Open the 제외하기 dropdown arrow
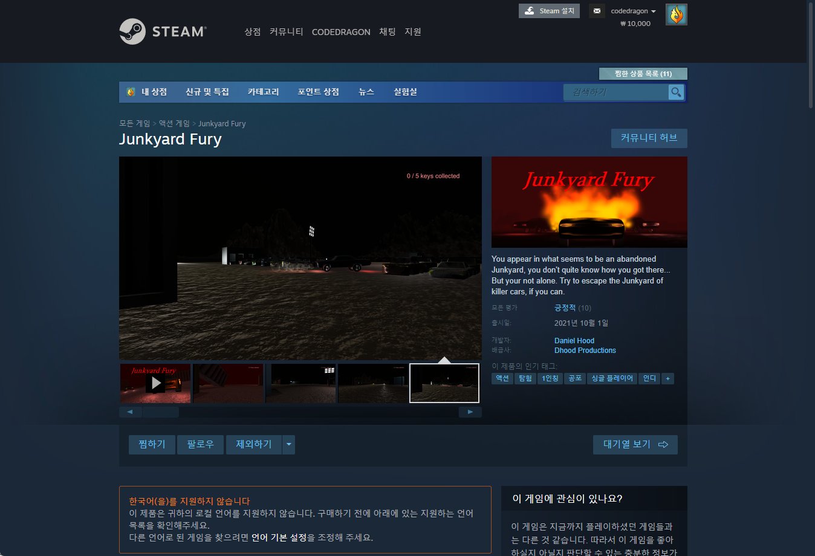Viewport: 815px width, 556px height. 288,445
